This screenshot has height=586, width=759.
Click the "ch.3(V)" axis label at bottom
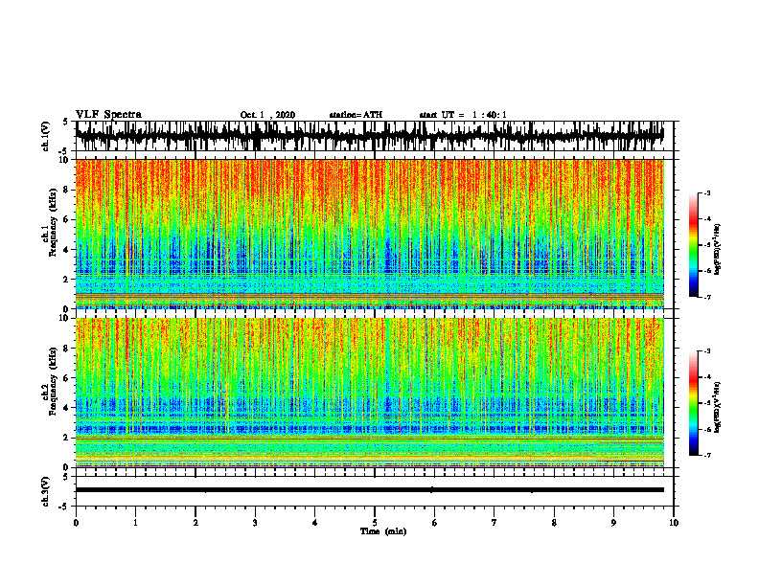click(x=46, y=491)
